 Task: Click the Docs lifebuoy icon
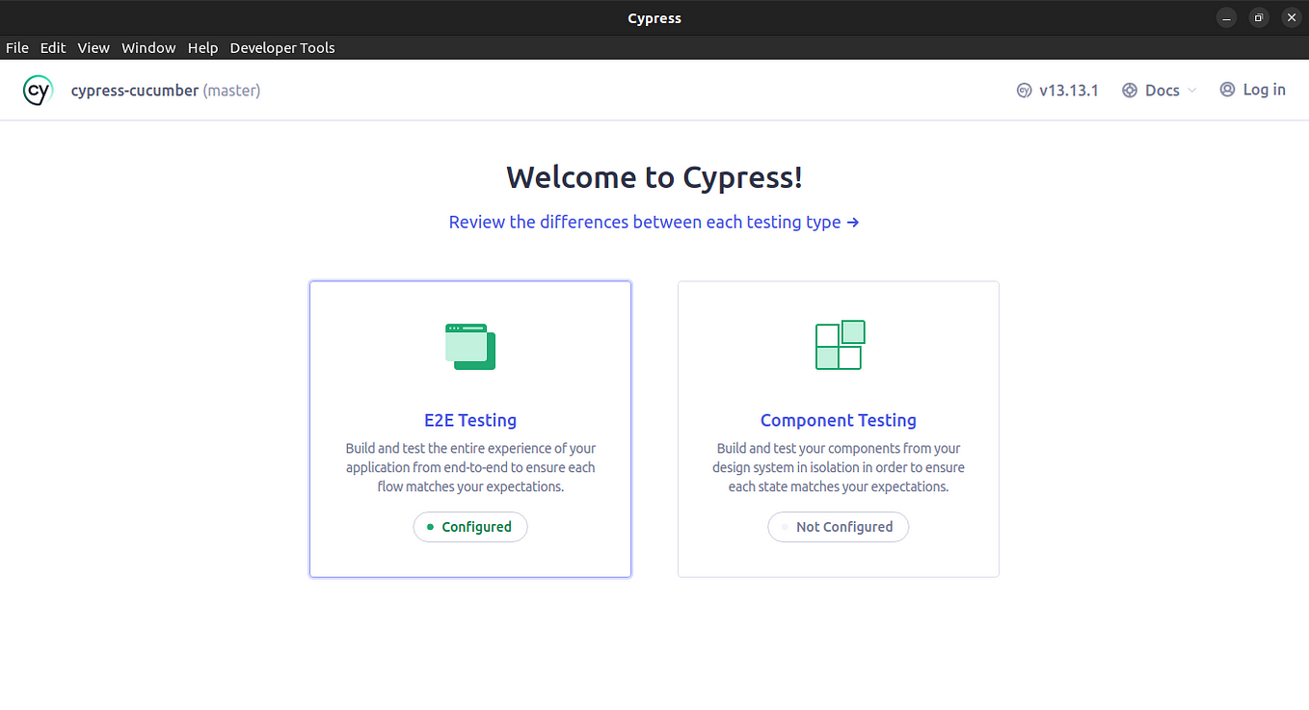(x=1130, y=91)
